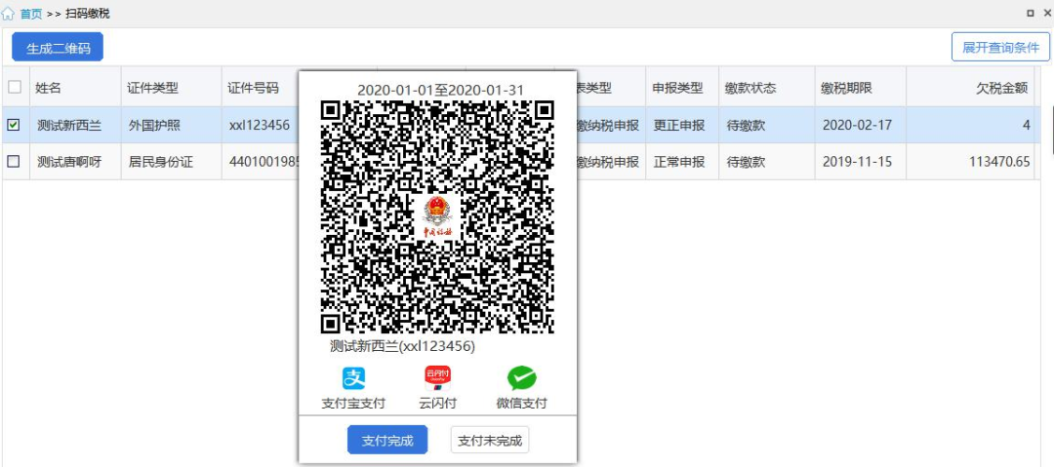
Task: Click the 微信支付 label text
Action: tap(521, 404)
